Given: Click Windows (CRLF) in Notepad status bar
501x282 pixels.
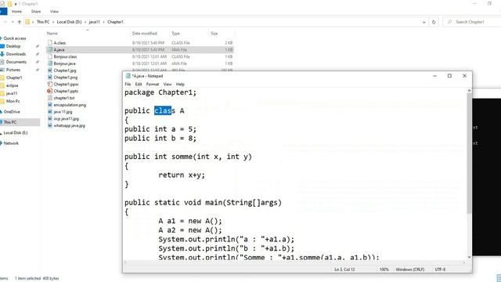Looking at the screenshot, I should point(410,269).
